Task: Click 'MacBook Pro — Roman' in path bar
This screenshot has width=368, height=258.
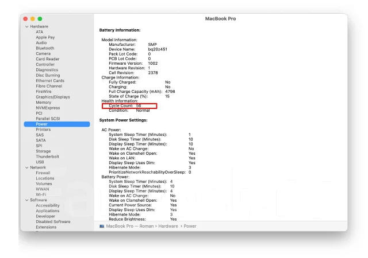Action: [130, 226]
